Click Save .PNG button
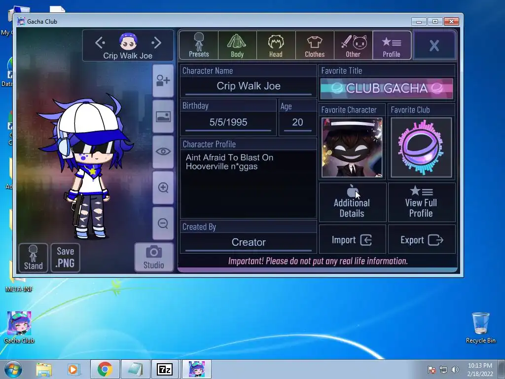505x379 pixels. 66,258
